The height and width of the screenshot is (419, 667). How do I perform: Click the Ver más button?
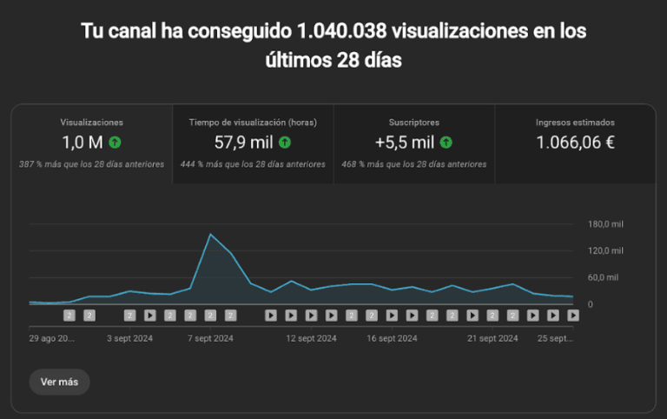tap(59, 382)
